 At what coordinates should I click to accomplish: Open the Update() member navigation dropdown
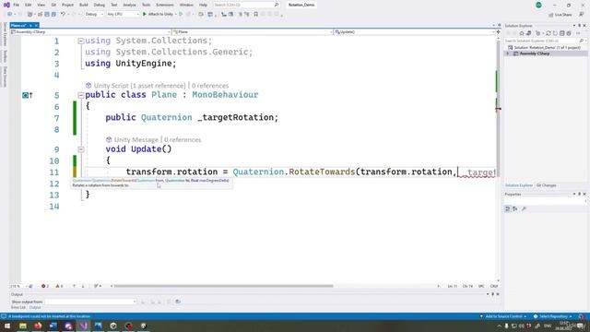pos(414,32)
